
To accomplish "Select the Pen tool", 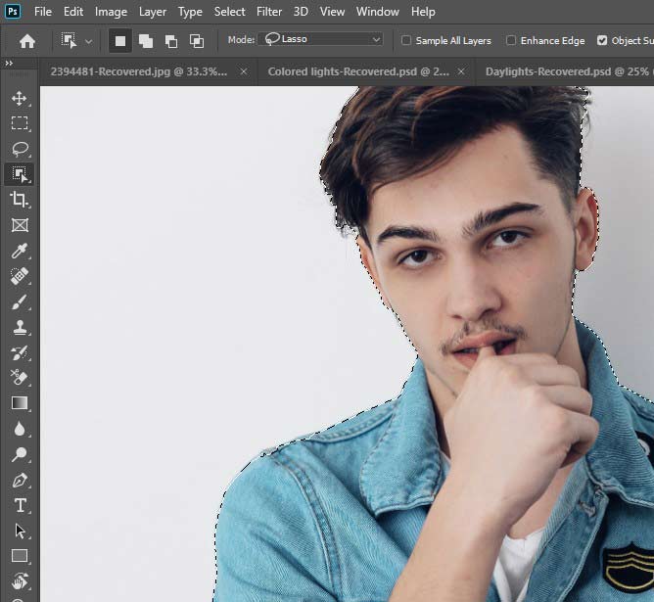I will pos(20,481).
